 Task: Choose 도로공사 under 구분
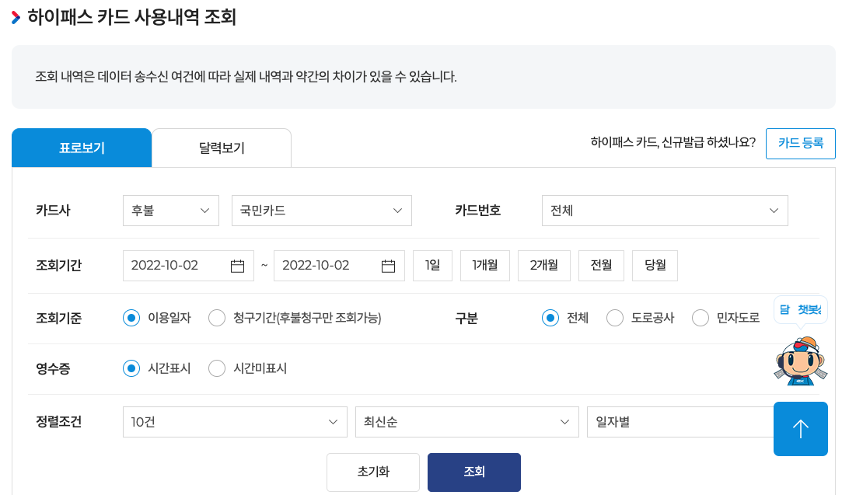click(614, 317)
